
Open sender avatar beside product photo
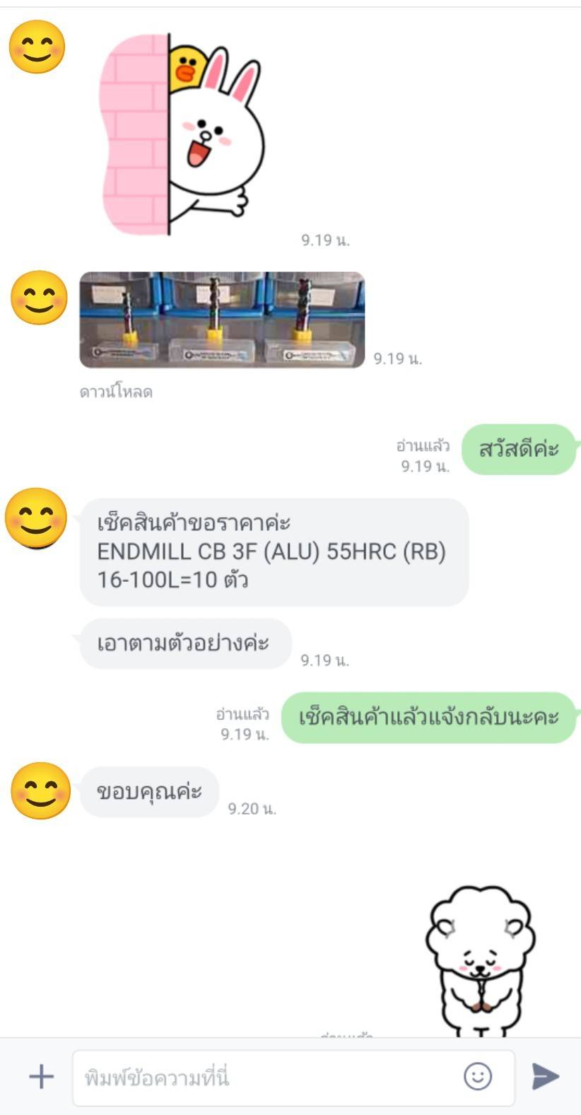[39, 298]
